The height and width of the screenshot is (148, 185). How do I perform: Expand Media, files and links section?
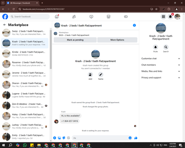click(161, 71)
